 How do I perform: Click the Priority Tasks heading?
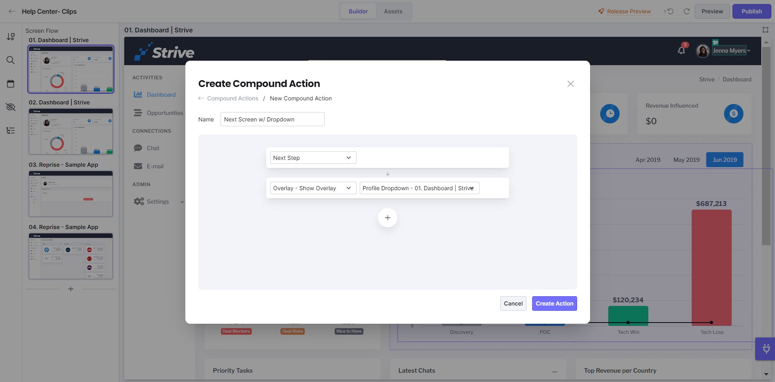click(x=233, y=370)
